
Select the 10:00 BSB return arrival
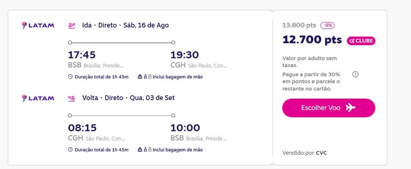point(185,128)
